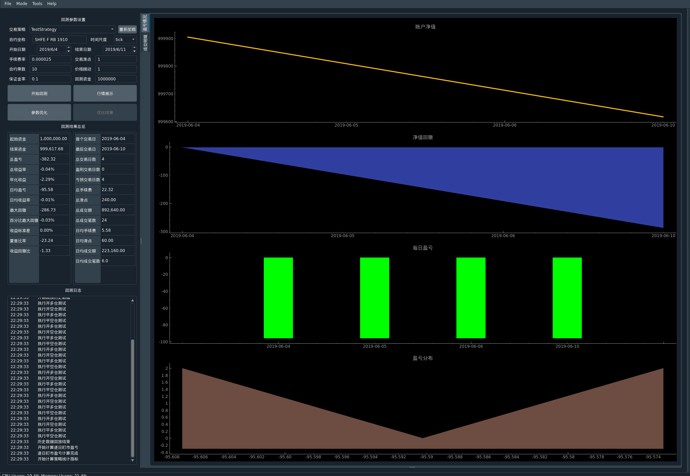Screen dimensions: 690x476
Task: Click the 价格跳动 input field
Action: [x=116, y=69]
